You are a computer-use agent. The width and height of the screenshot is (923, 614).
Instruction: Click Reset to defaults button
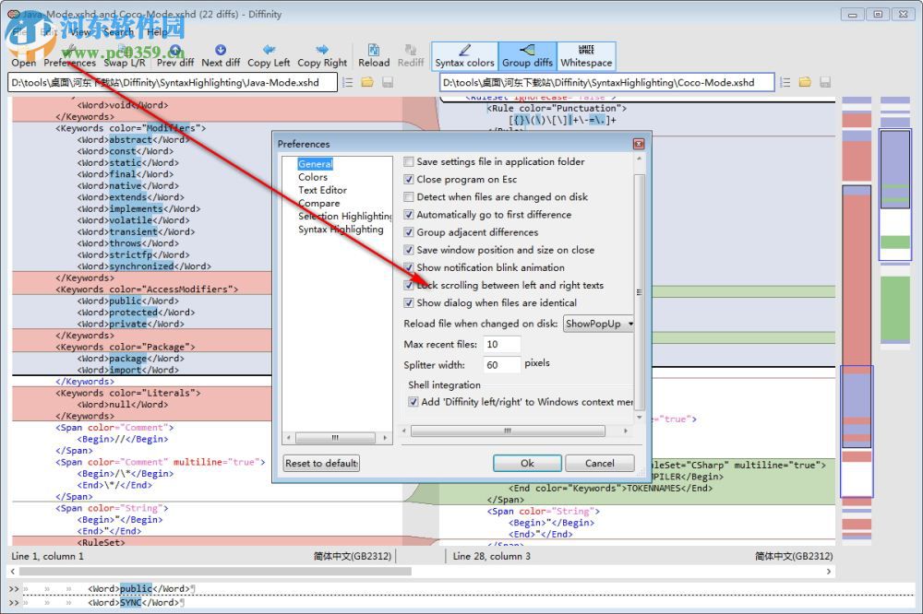click(321, 464)
